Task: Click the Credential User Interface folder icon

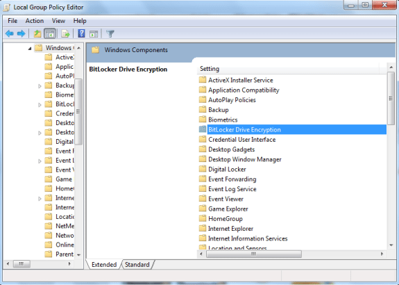Action: 203,140
